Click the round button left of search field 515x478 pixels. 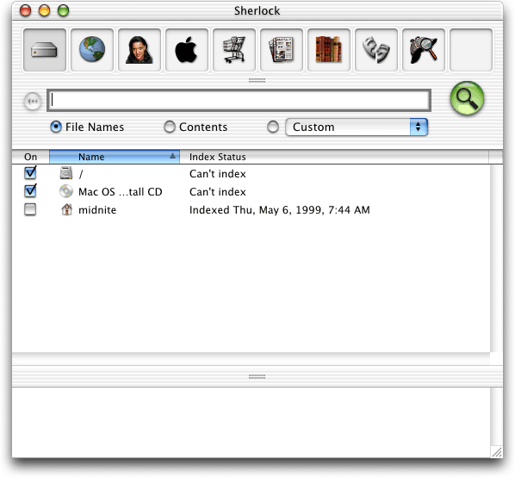tap(33, 101)
